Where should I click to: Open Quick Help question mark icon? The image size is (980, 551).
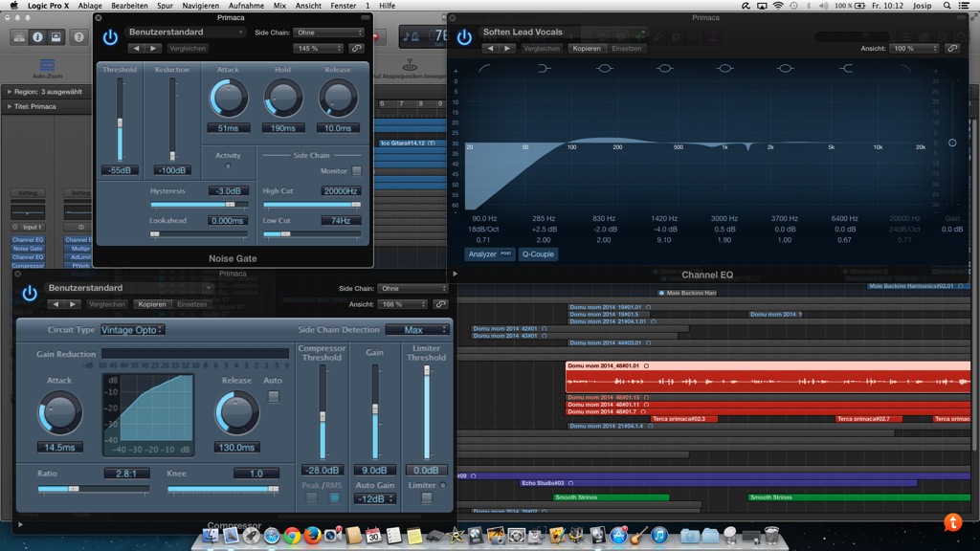point(78,37)
